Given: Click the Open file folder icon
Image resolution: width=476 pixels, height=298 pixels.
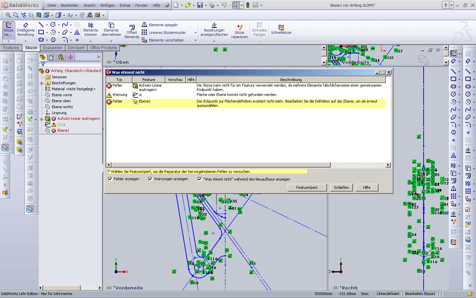Looking at the screenshot, I should point(188,5).
